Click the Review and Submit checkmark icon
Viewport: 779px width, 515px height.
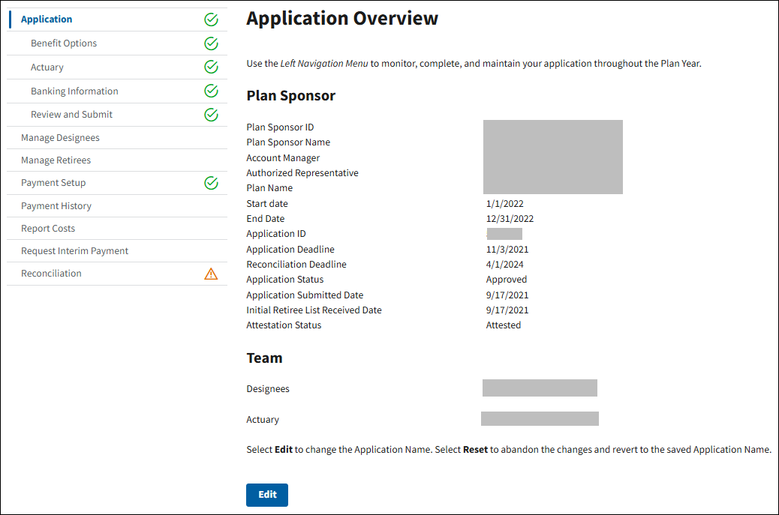(x=211, y=115)
